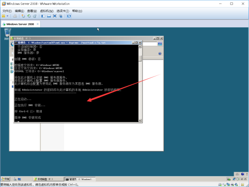Click the console view toolbar icon
This screenshot has width=249, height=187.
tap(69, 16)
